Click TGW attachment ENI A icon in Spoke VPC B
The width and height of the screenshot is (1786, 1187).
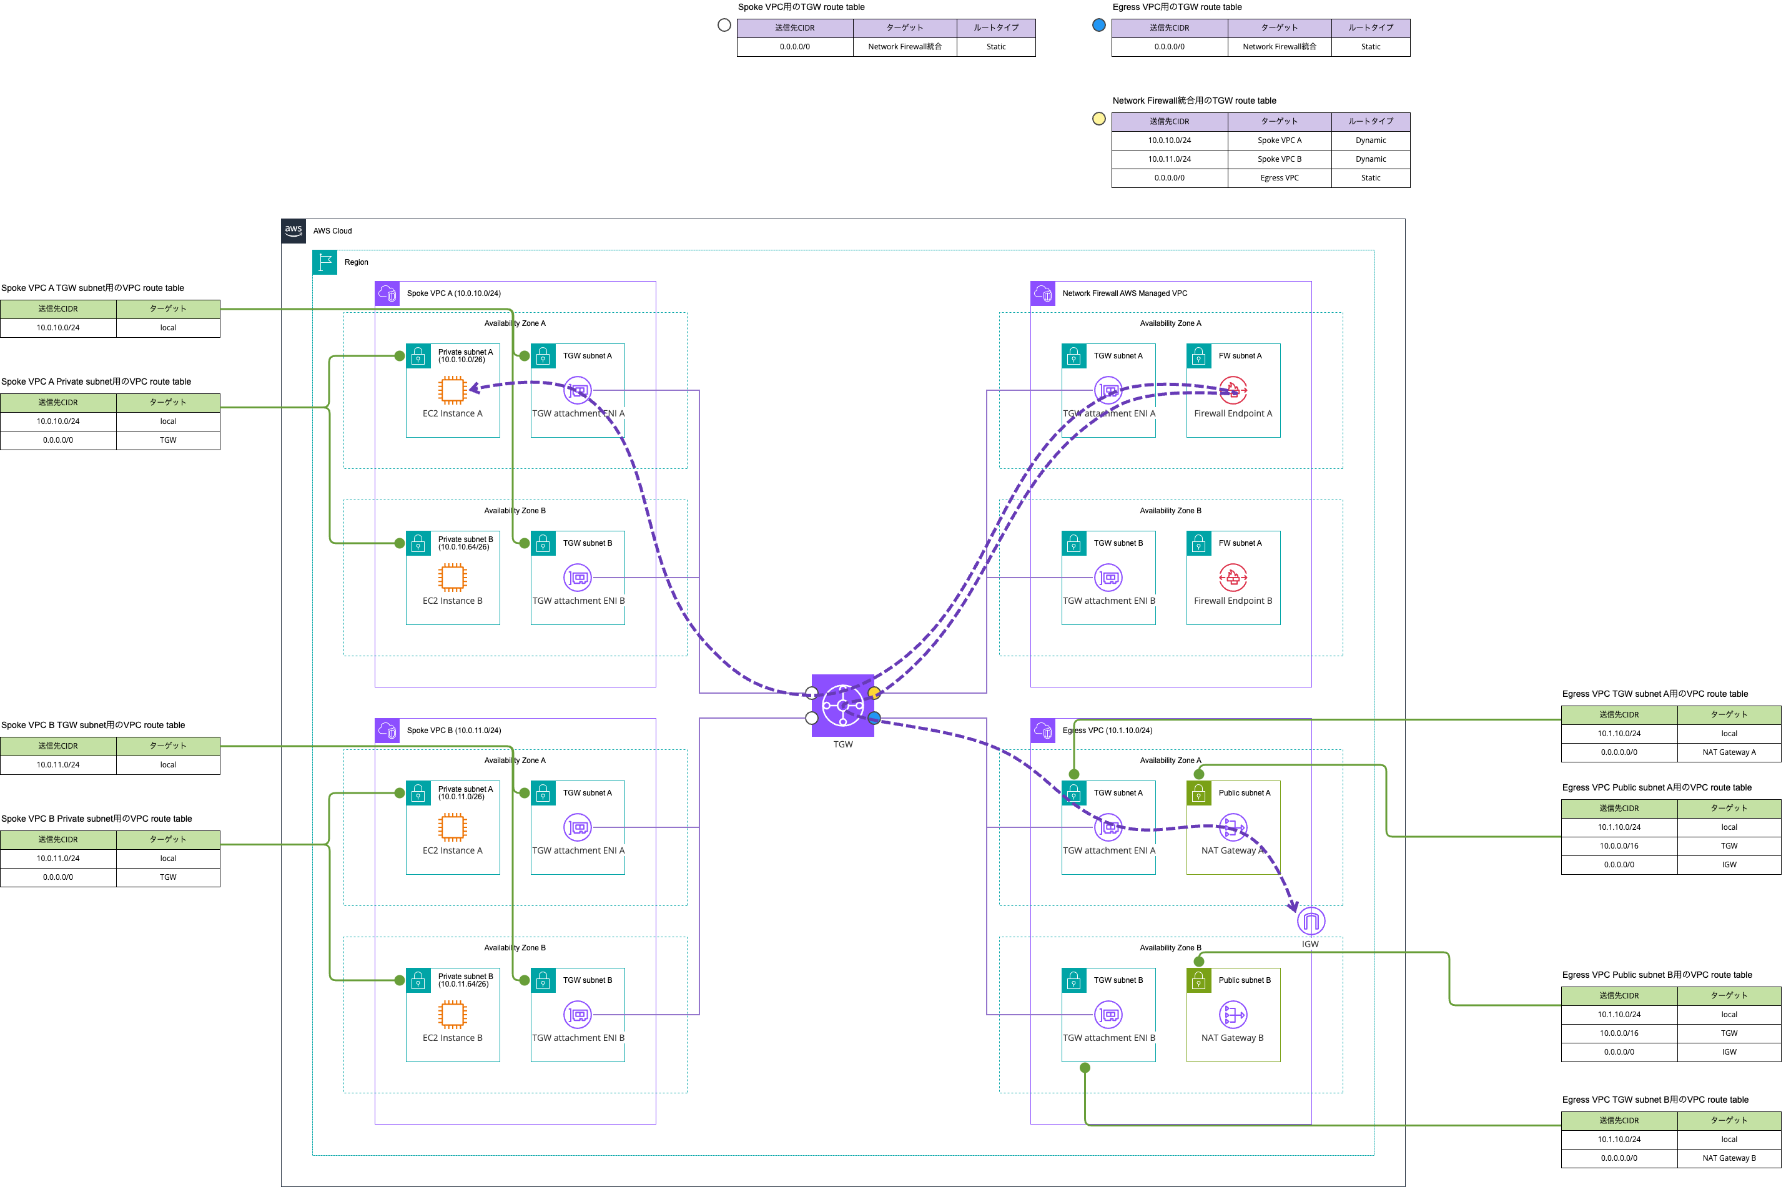tap(578, 827)
